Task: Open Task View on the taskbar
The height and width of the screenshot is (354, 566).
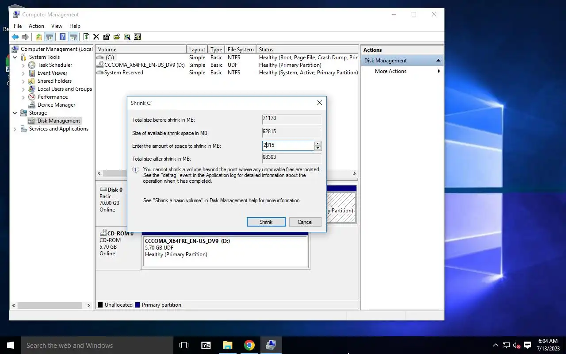Action: pyautogui.click(x=184, y=345)
